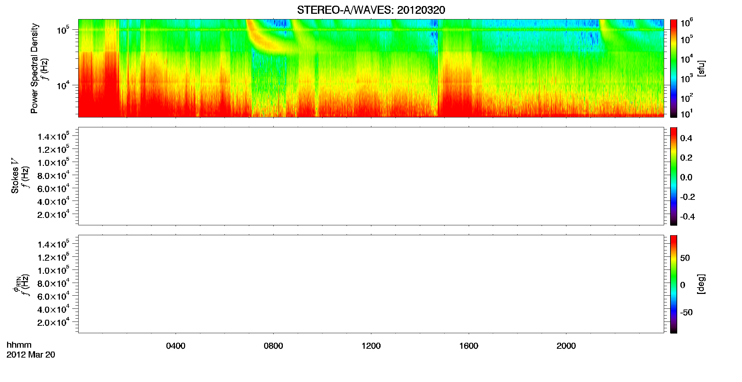Click the 1200 time tick label

(x=371, y=346)
